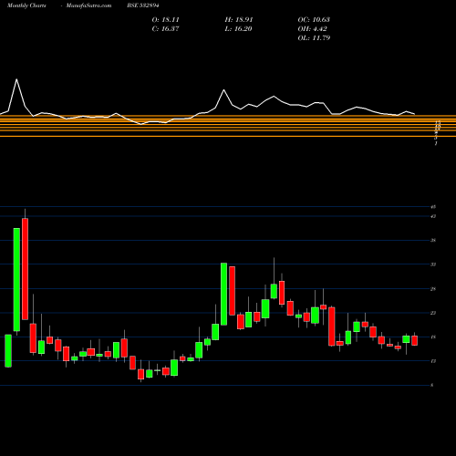The width and height of the screenshot is (456, 456).
Task: Click price axis label 38
Action: click(x=433, y=241)
